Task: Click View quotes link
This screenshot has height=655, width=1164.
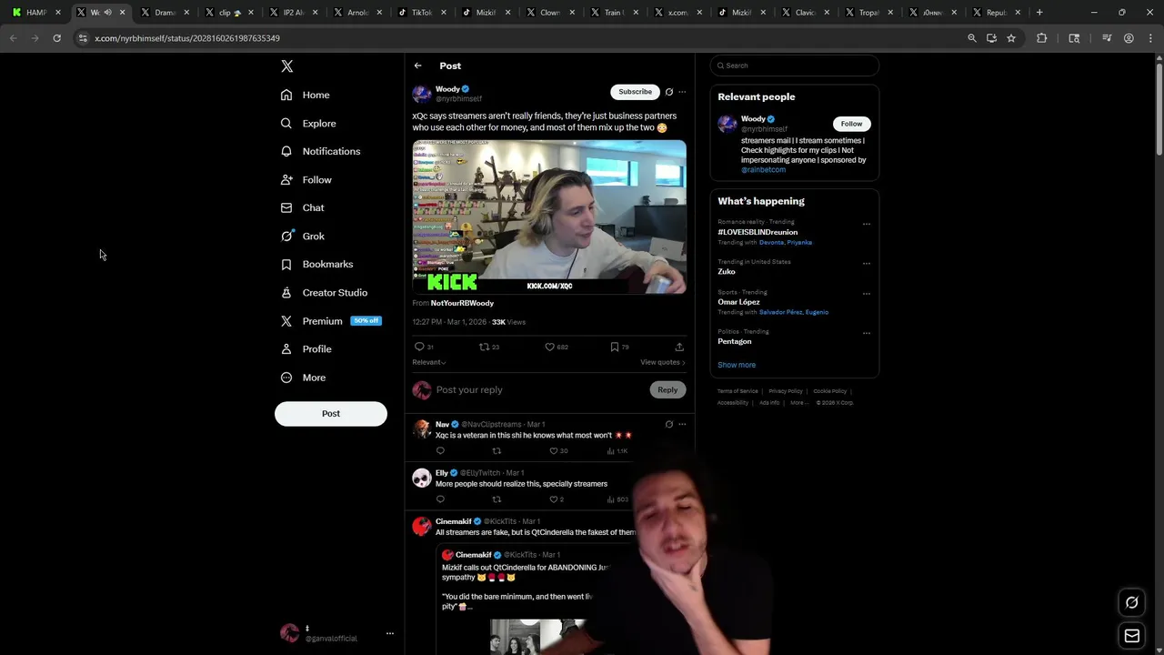Action: (663, 362)
